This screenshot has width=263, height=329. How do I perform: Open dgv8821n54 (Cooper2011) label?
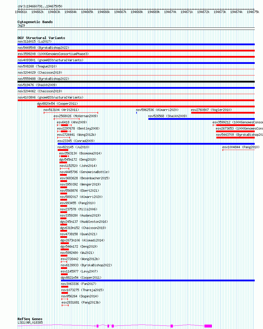click(81, 278)
